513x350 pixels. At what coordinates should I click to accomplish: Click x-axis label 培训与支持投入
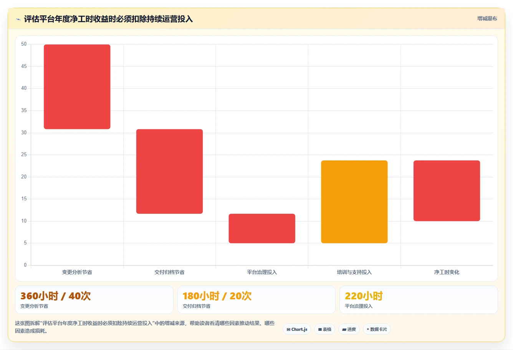pos(354,272)
